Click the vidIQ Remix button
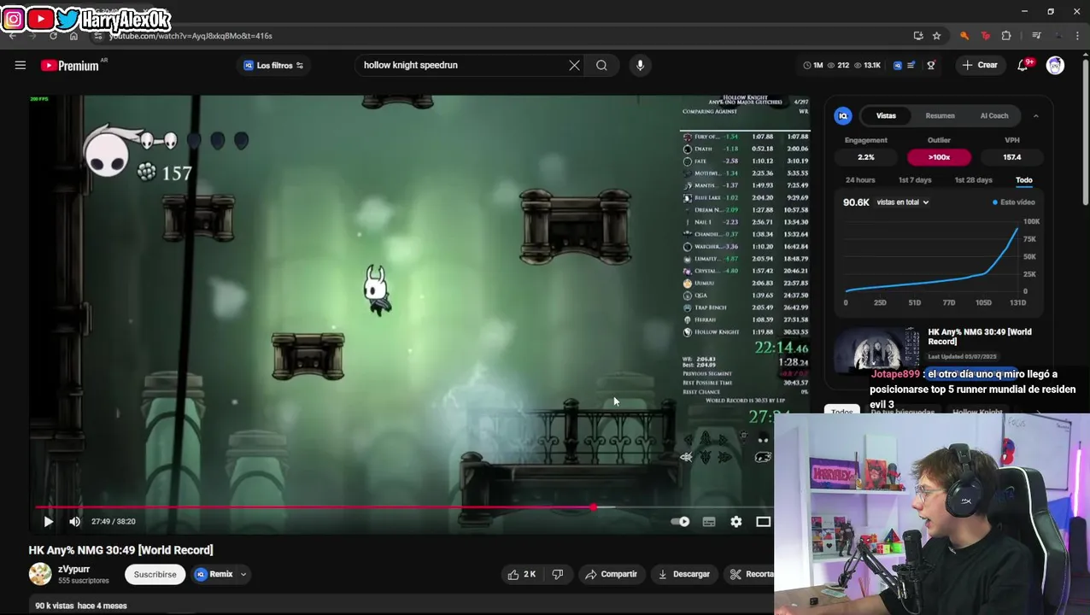 pyautogui.click(x=214, y=574)
